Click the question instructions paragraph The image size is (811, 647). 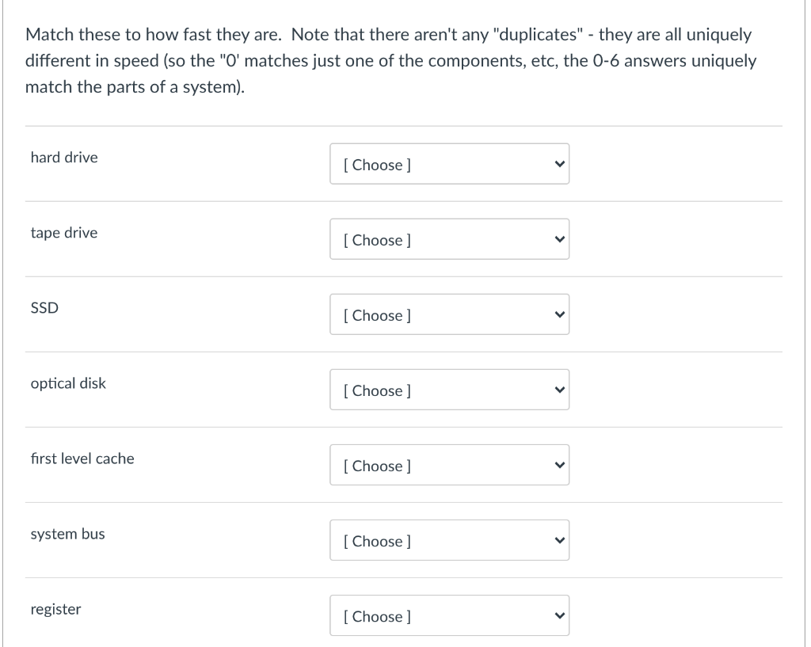388,61
